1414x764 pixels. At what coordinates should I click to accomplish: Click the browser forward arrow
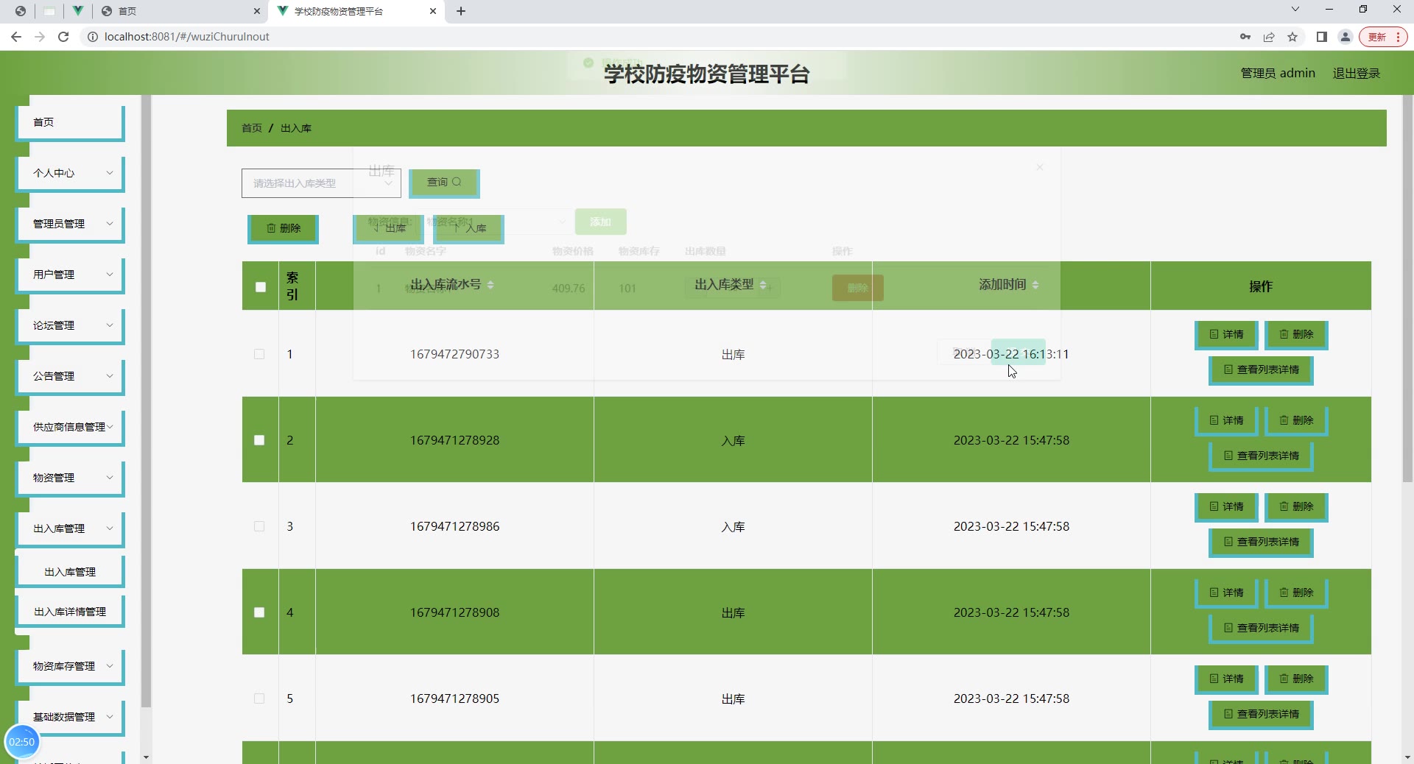tap(40, 37)
